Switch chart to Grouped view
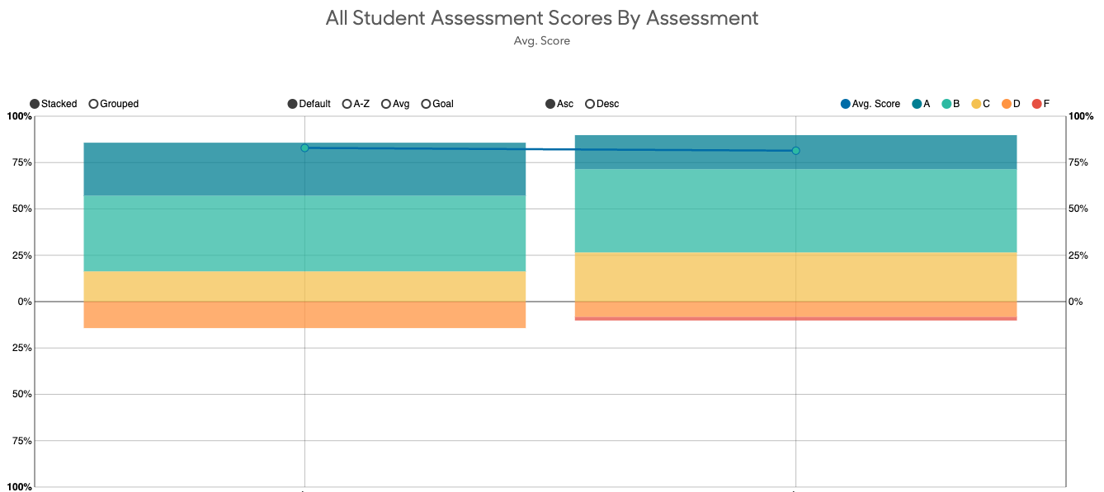Viewport: 1104px width, 492px height. coord(94,104)
